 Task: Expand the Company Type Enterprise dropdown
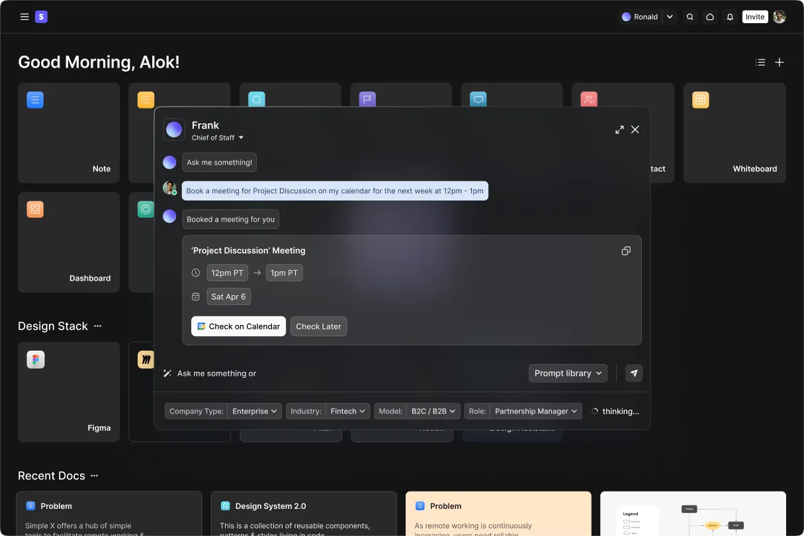click(255, 411)
